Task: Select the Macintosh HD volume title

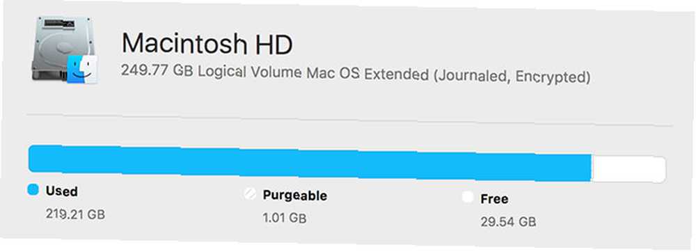Action: (x=207, y=44)
